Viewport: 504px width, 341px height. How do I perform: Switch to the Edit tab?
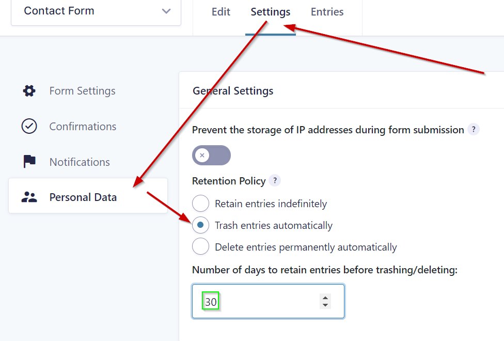[x=220, y=11]
